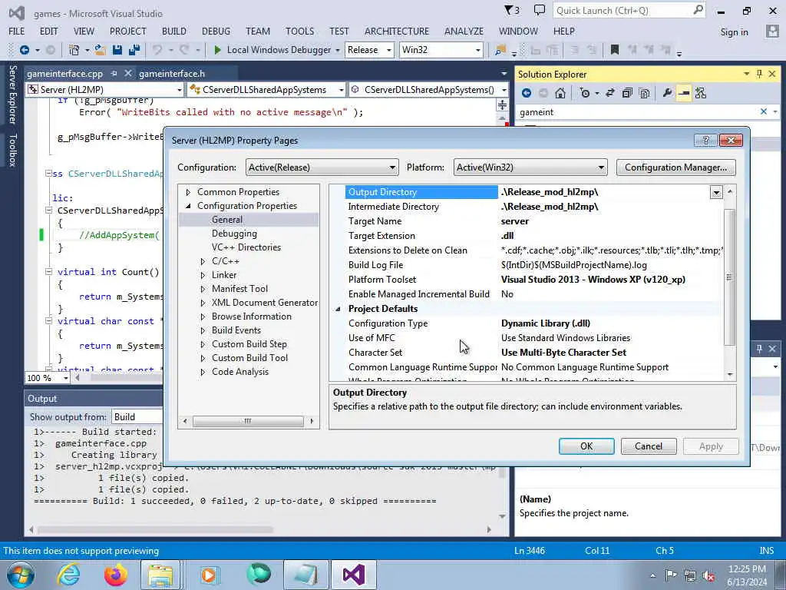The width and height of the screenshot is (786, 590).
Task: Click the New Project toolbar icon
Action: click(x=74, y=50)
